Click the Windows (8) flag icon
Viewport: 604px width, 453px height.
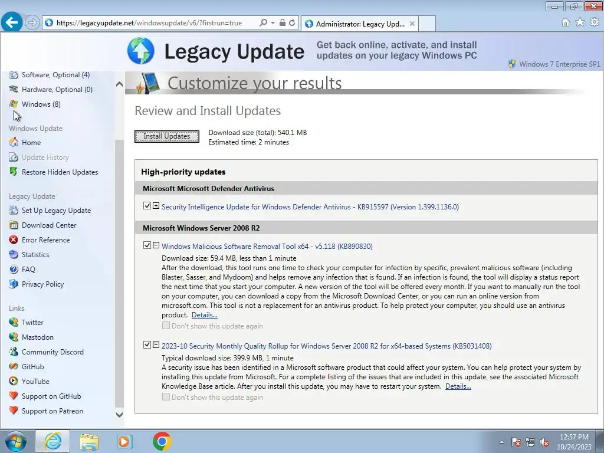[14, 104]
